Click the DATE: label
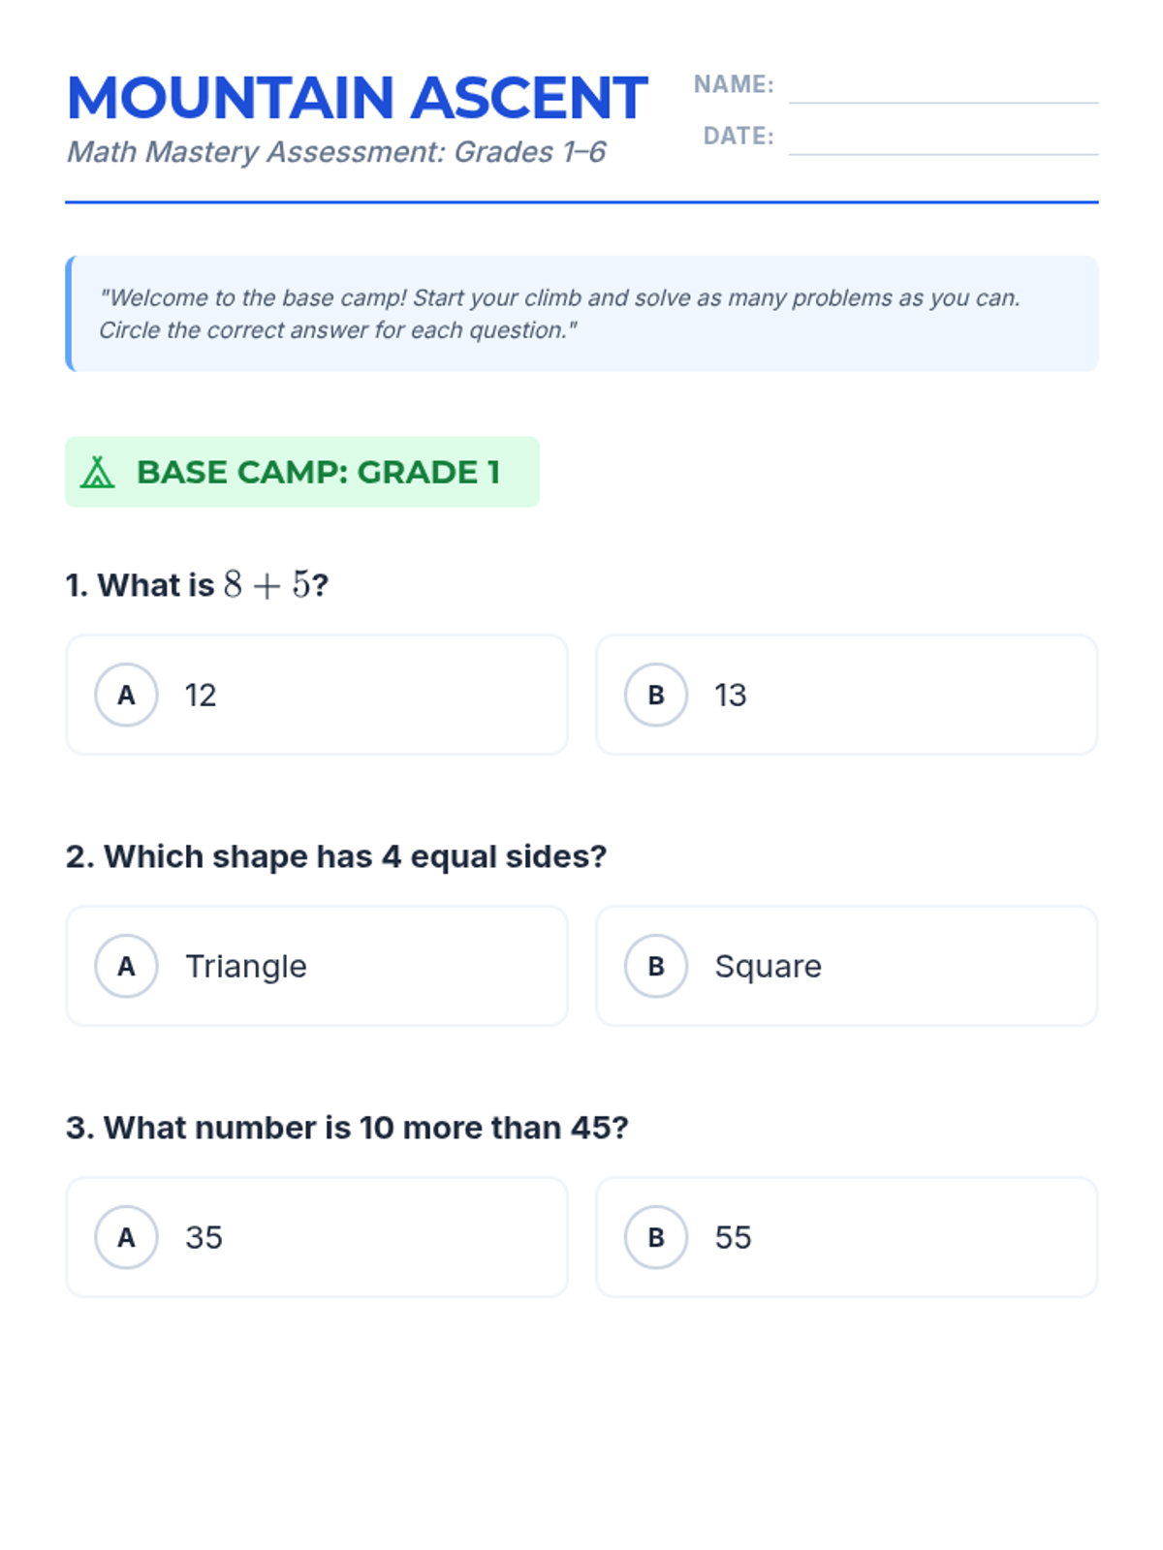Viewport: 1163px width, 1550px height. [739, 136]
